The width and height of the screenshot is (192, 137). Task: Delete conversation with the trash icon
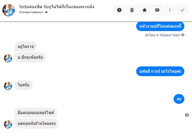click(132, 10)
